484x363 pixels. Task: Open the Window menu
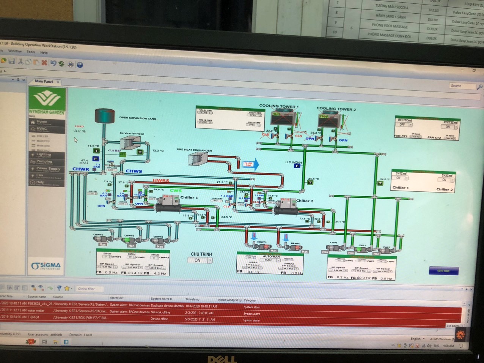coord(15,51)
